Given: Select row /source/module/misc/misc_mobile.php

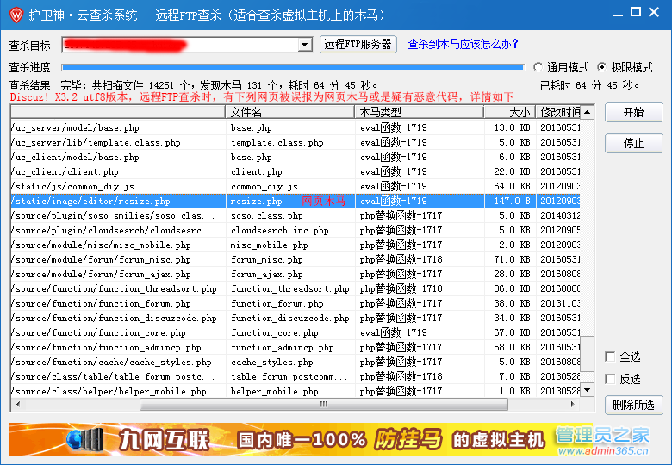Looking at the screenshot, I should pyautogui.click(x=296, y=245).
